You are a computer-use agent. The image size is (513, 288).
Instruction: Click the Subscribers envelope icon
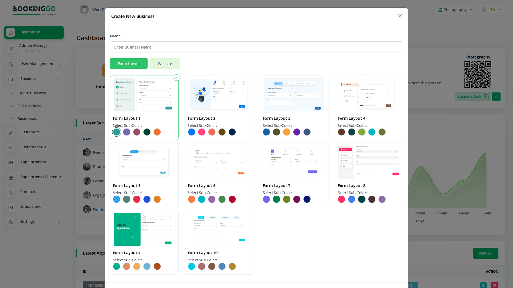[x=11, y=207]
